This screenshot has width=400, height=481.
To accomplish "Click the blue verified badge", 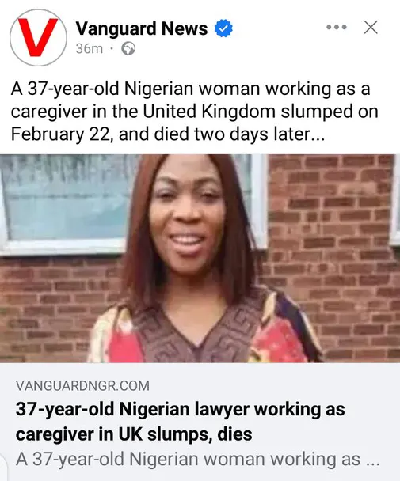I will click(x=223, y=28).
